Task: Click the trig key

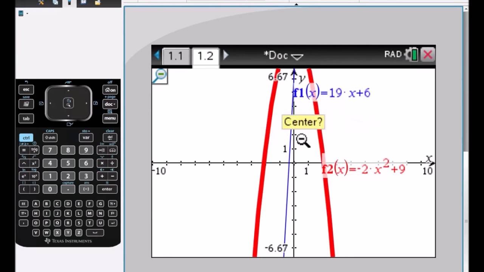Action: tap(34, 150)
